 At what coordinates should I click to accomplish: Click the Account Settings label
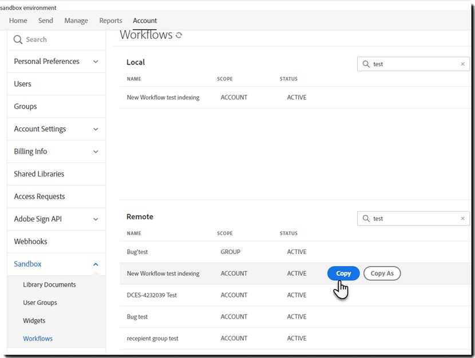click(39, 129)
